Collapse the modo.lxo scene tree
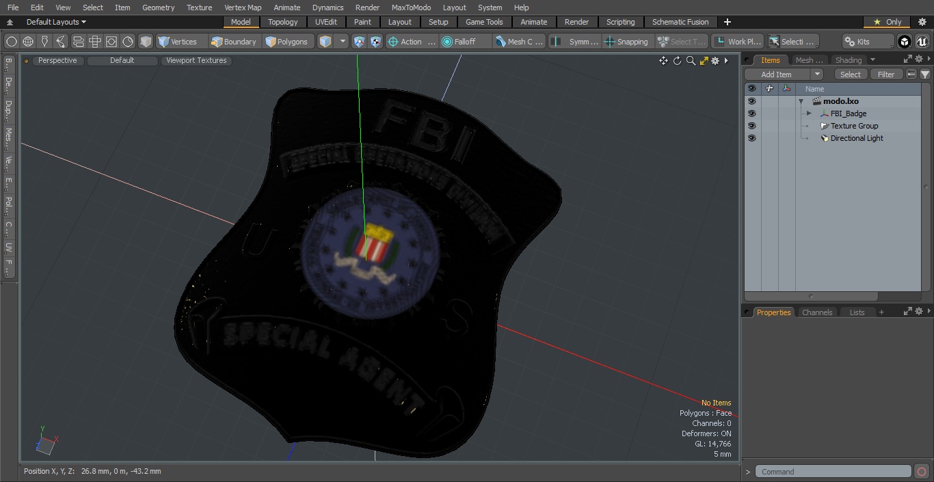Viewport: 934px width, 482px height. coord(801,101)
